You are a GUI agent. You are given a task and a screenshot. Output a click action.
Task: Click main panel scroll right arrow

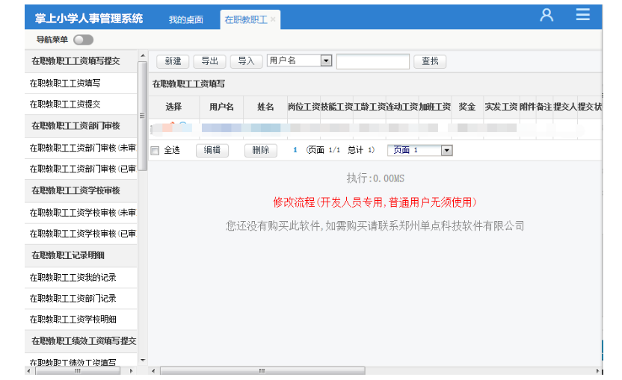point(598,371)
